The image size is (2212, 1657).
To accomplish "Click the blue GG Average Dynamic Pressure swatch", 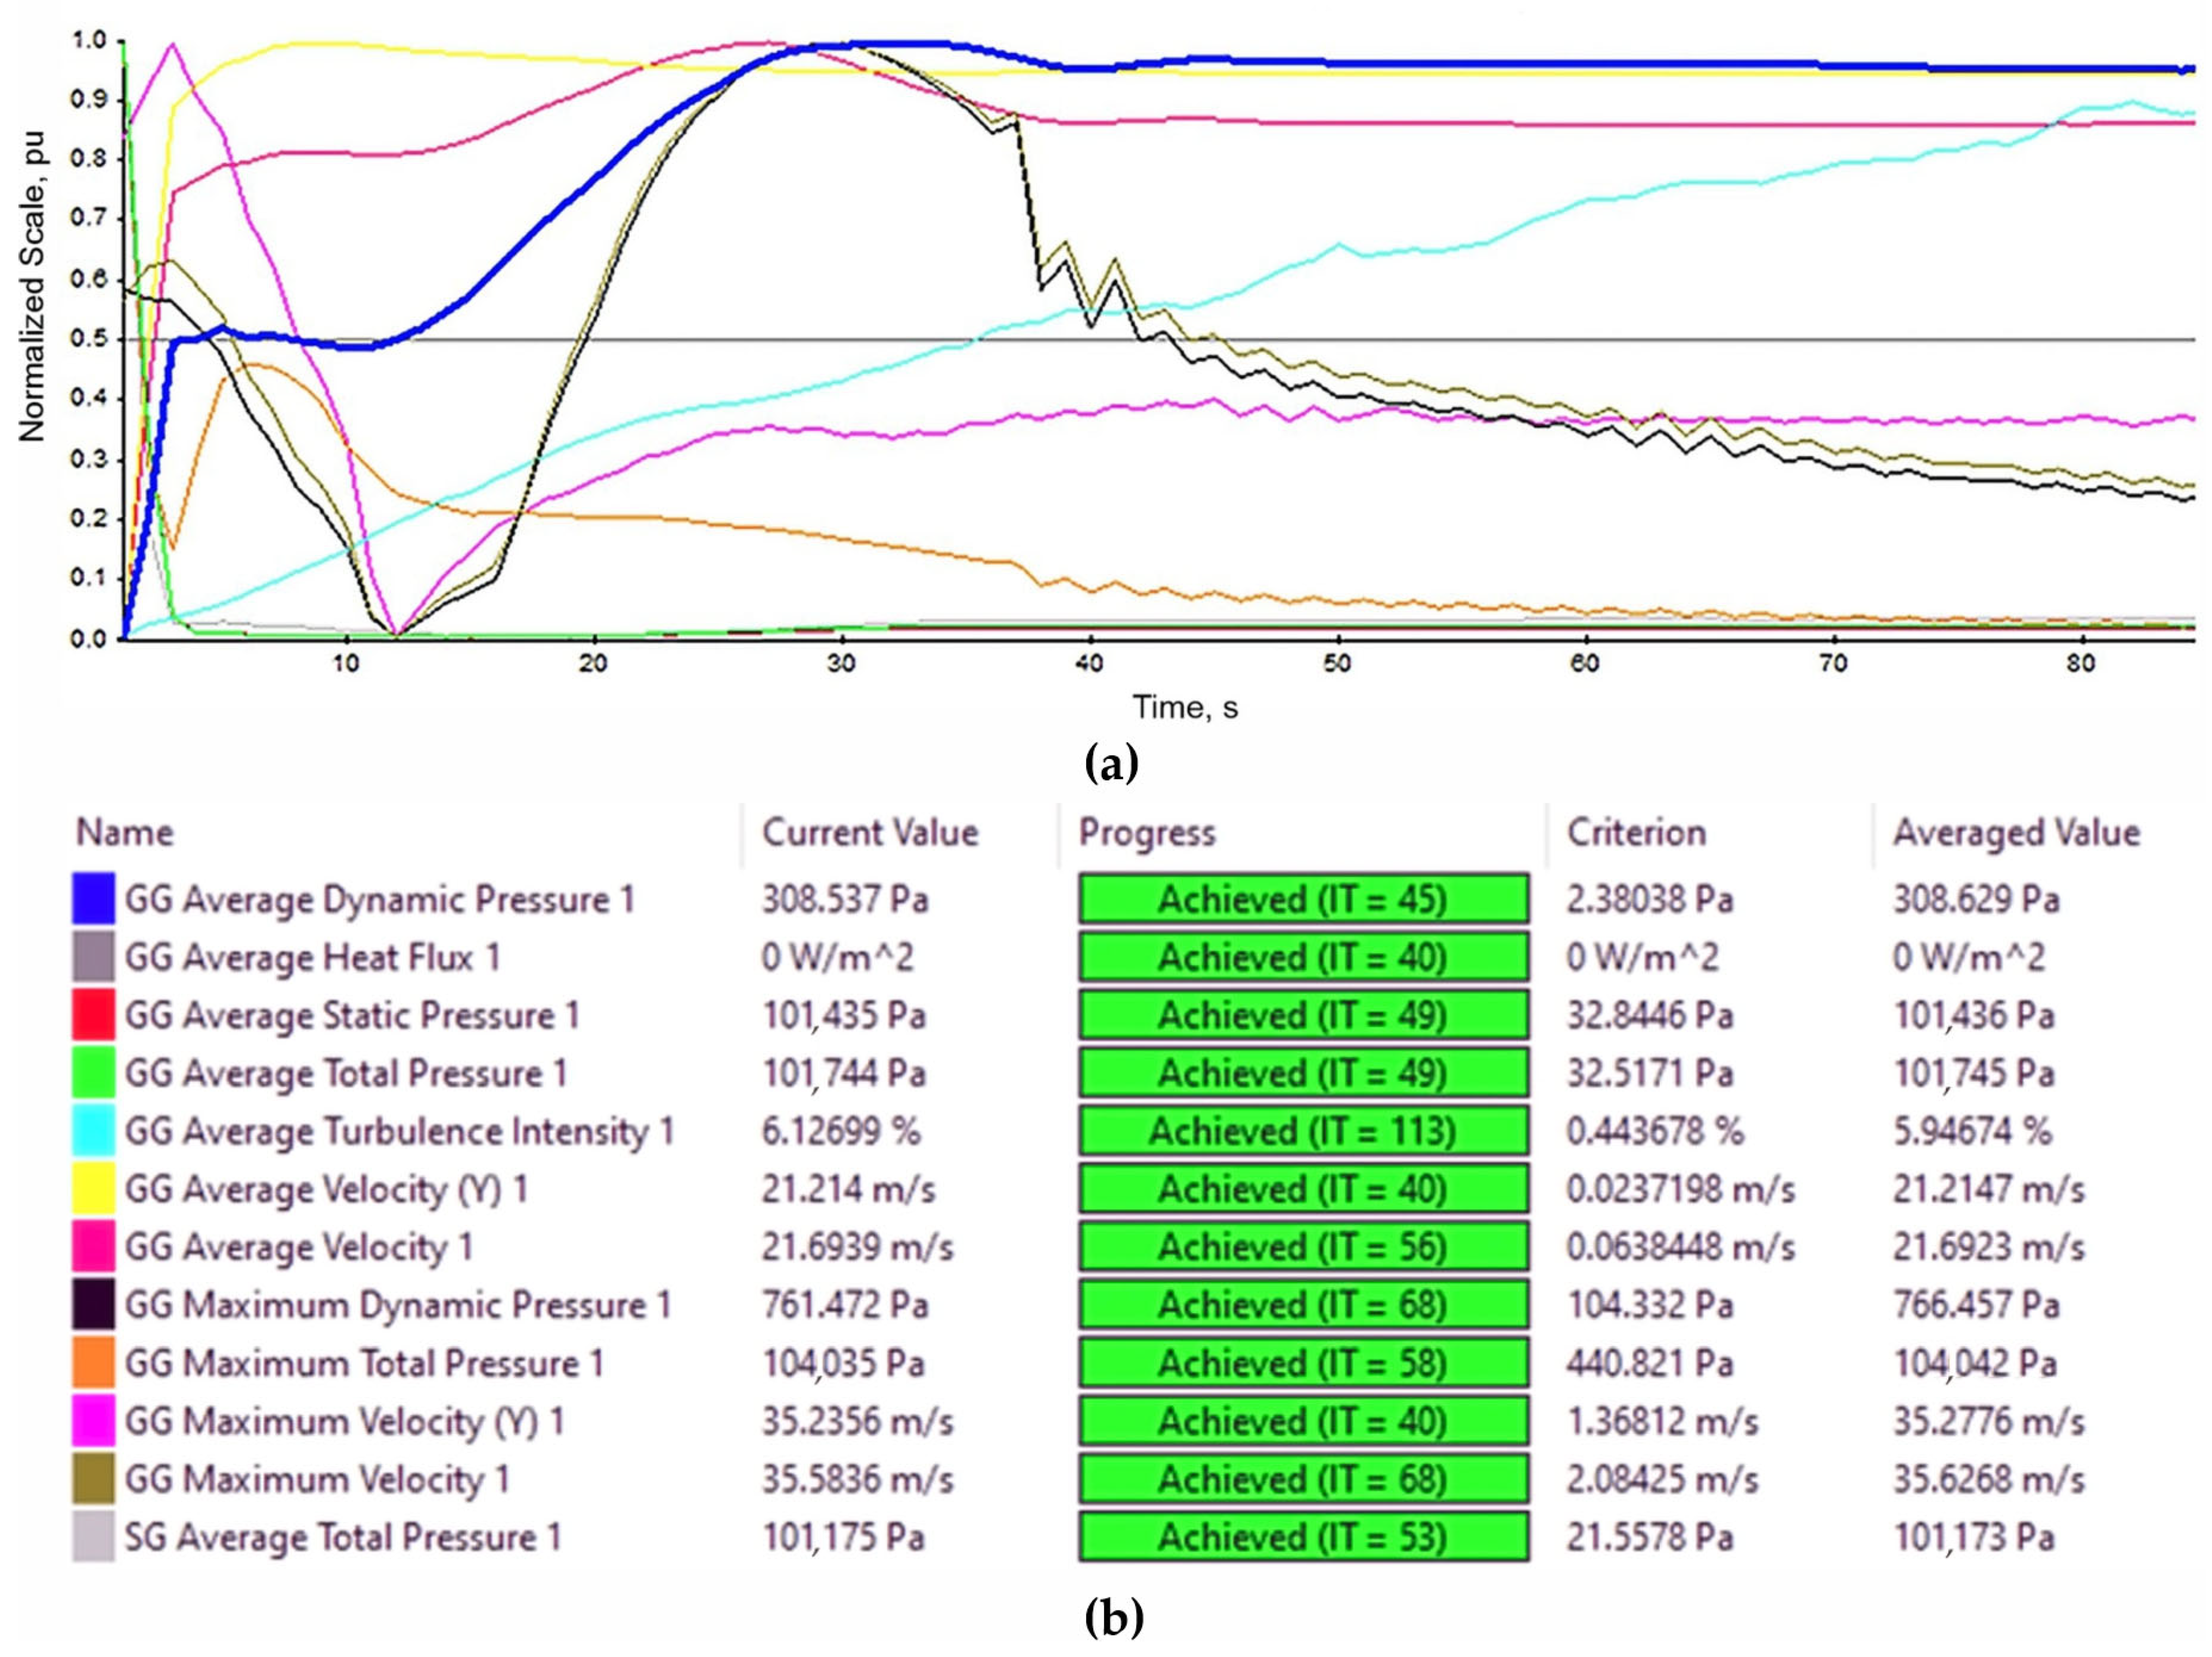I will pos(93,898).
